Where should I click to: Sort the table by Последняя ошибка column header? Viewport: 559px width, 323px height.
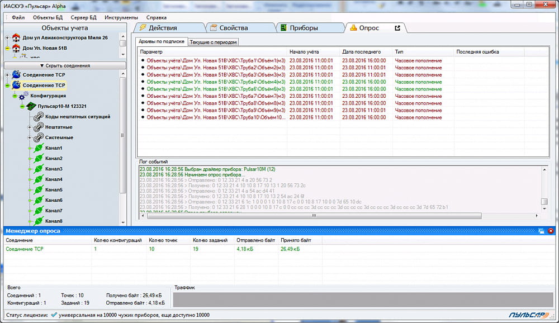click(x=477, y=52)
